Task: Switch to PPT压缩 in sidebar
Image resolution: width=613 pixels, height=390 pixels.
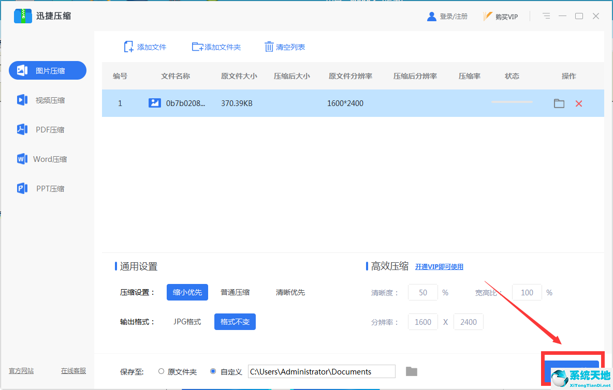Action: (41, 189)
